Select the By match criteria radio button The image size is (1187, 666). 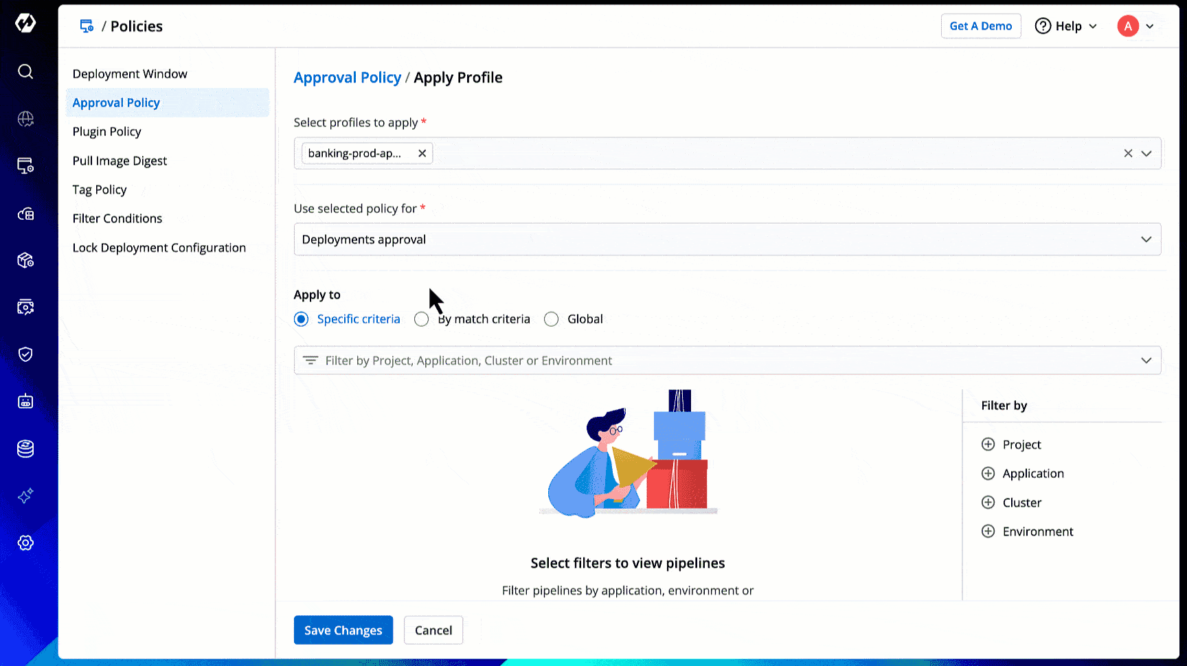click(422, 319)
